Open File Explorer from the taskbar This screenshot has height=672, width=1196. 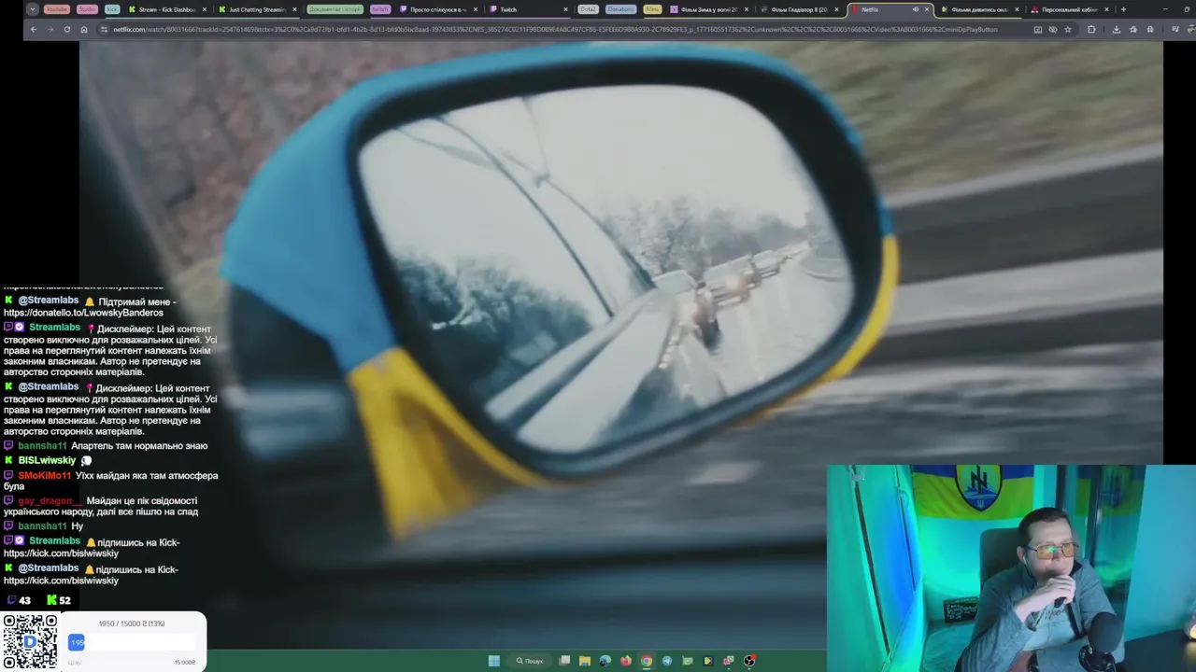(585, 661)
